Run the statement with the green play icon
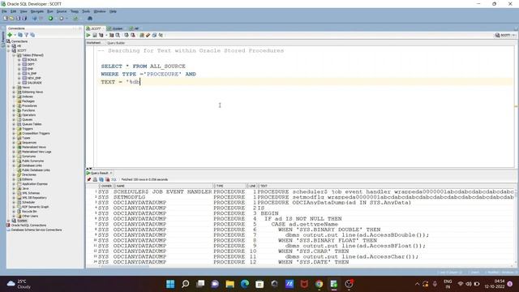This screenshot has width=519, height=292. pos(88,35)
